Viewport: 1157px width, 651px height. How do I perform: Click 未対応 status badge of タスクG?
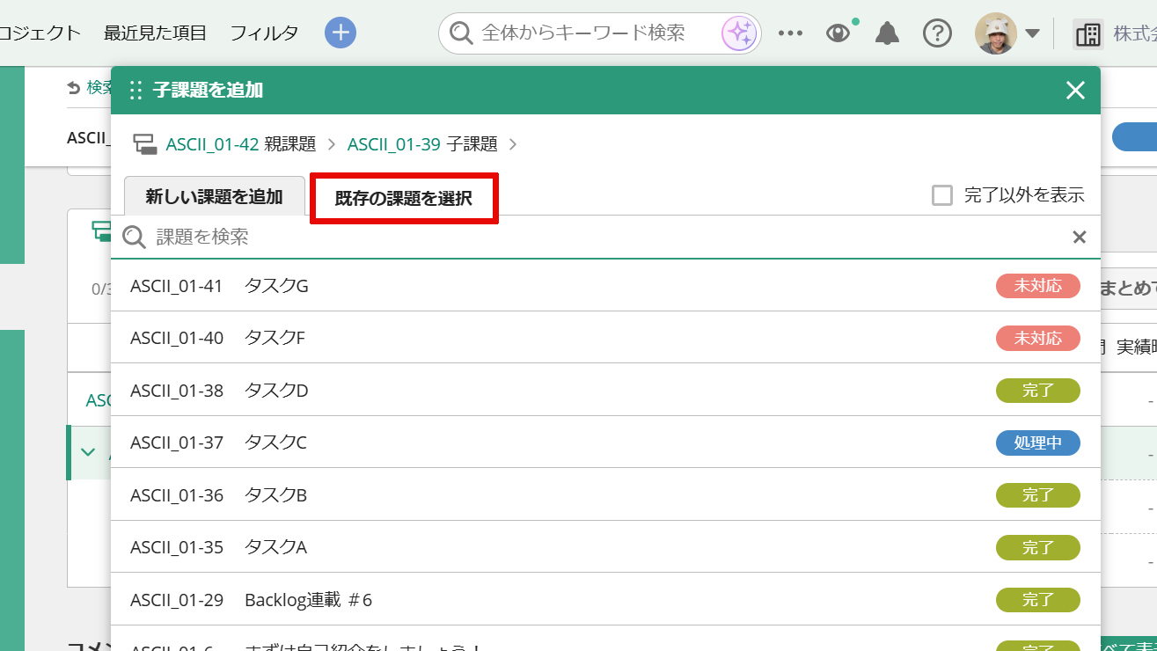point(1038,285)
